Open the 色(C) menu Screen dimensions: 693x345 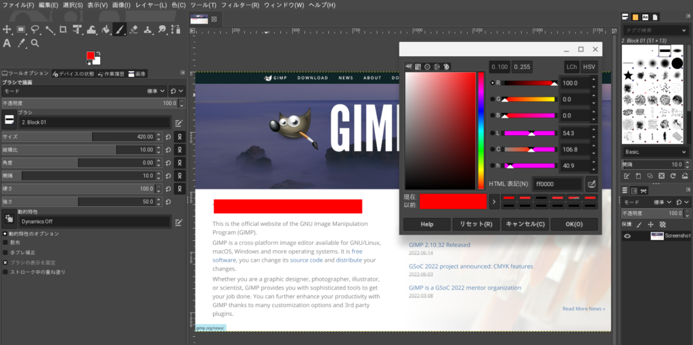tap(179, 5)
